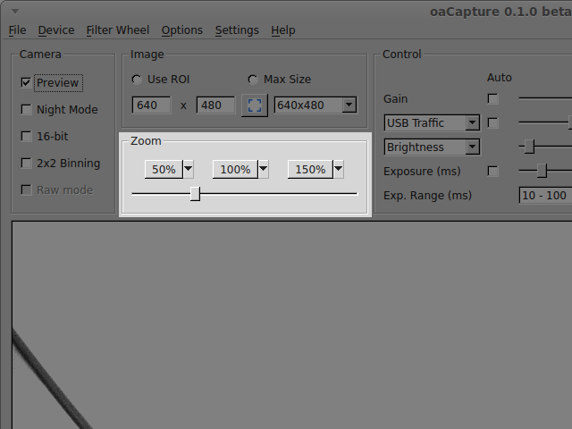The image size is (572, 429).
Task: Open the 640x480 resolution dropdown
Action: point(315,105)
